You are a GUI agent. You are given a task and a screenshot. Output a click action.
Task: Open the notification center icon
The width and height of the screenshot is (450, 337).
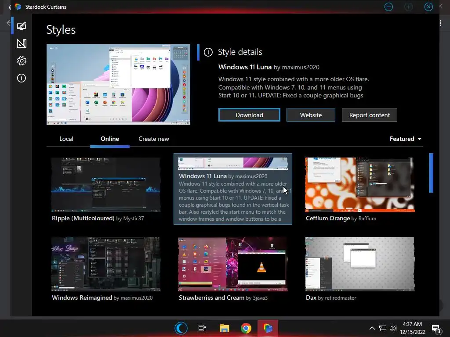click(x=436, y=329)
